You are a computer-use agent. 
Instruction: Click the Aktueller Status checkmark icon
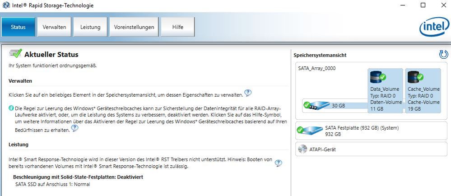pos(15,54)
